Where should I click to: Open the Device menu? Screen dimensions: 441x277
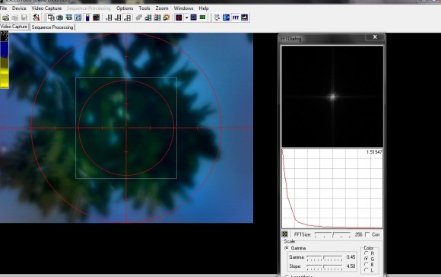pos(19,8)
